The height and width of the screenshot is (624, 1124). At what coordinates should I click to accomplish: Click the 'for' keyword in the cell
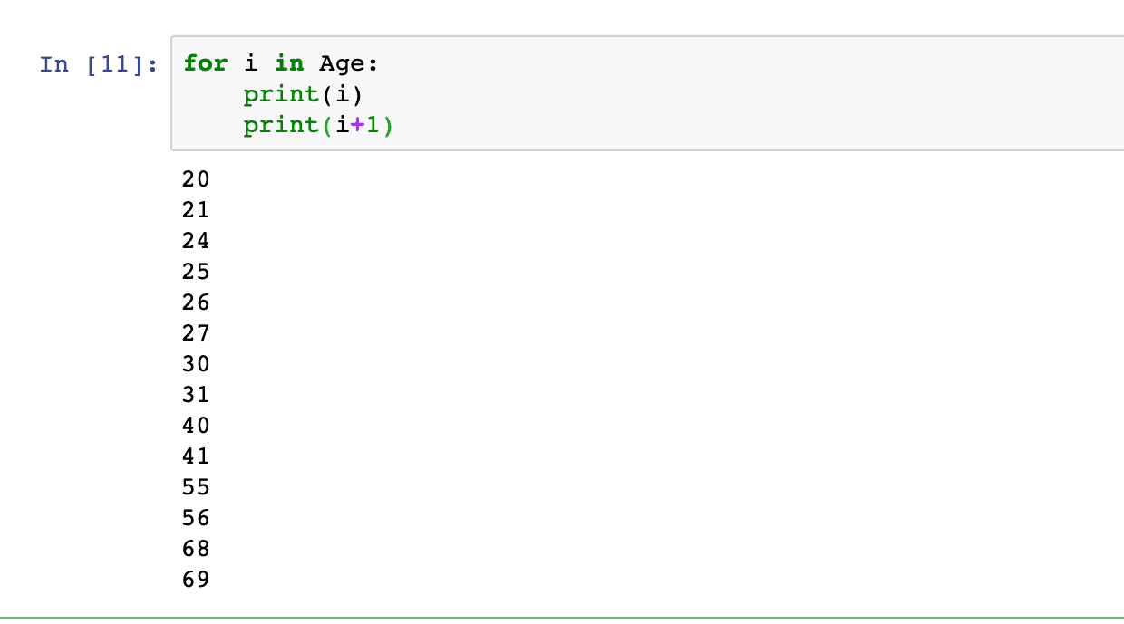[x=206, y=63]
